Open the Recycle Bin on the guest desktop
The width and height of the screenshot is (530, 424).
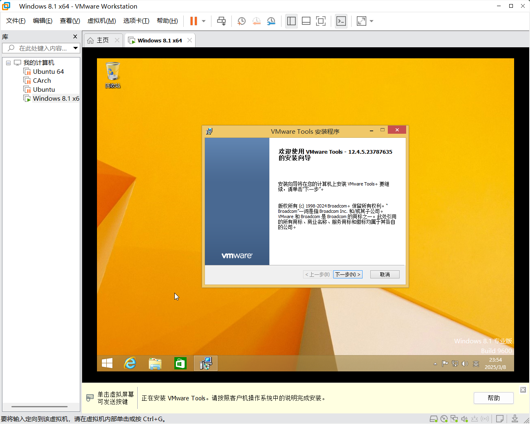113,75
